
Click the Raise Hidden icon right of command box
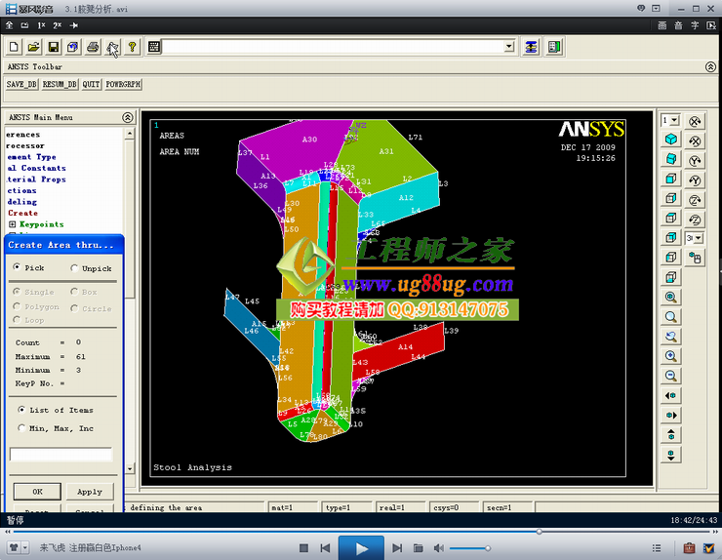click(531, 47)
